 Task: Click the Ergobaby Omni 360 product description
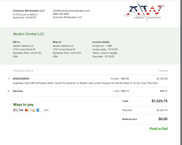85,83
